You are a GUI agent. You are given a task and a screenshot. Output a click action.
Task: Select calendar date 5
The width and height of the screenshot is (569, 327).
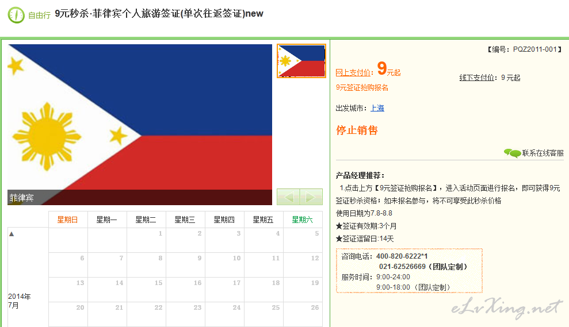pyautogui.click(x=303, y=240)
